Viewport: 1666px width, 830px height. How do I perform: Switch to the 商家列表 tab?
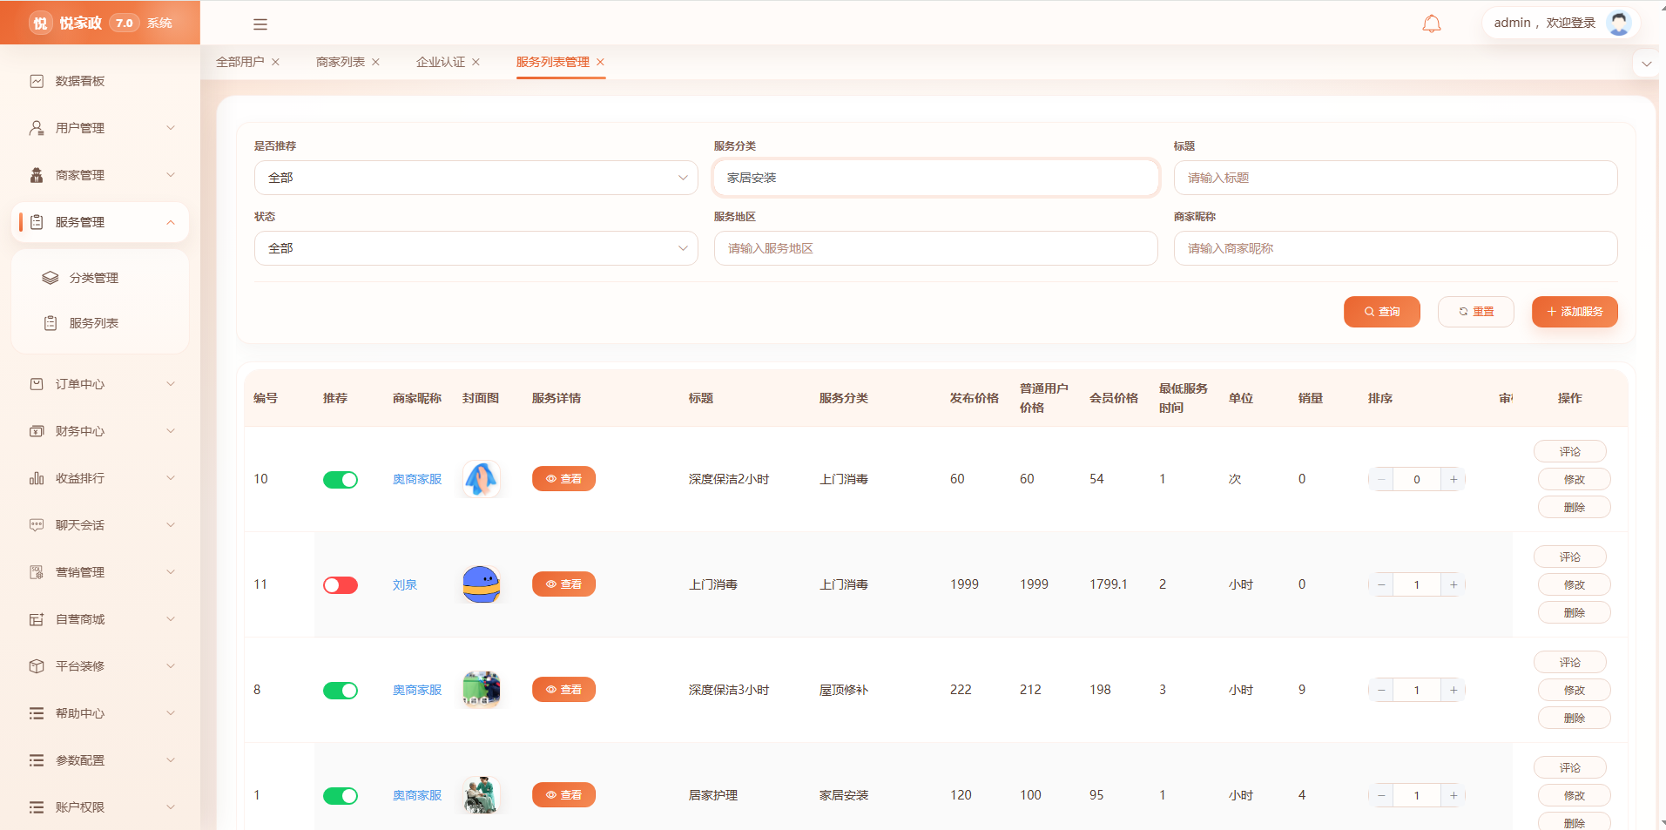(341, 62)
